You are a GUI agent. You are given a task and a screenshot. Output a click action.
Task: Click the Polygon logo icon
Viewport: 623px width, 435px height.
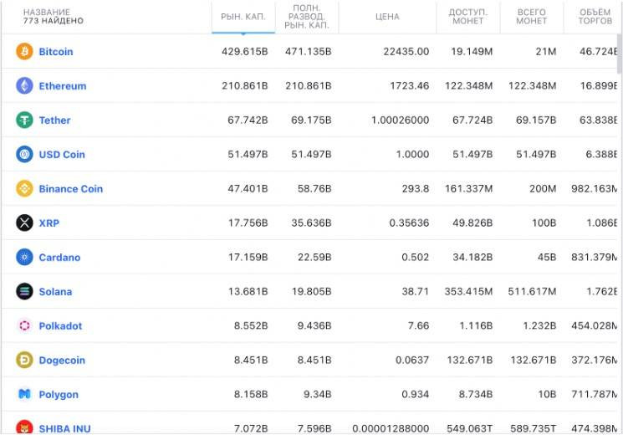click(24, 395)
